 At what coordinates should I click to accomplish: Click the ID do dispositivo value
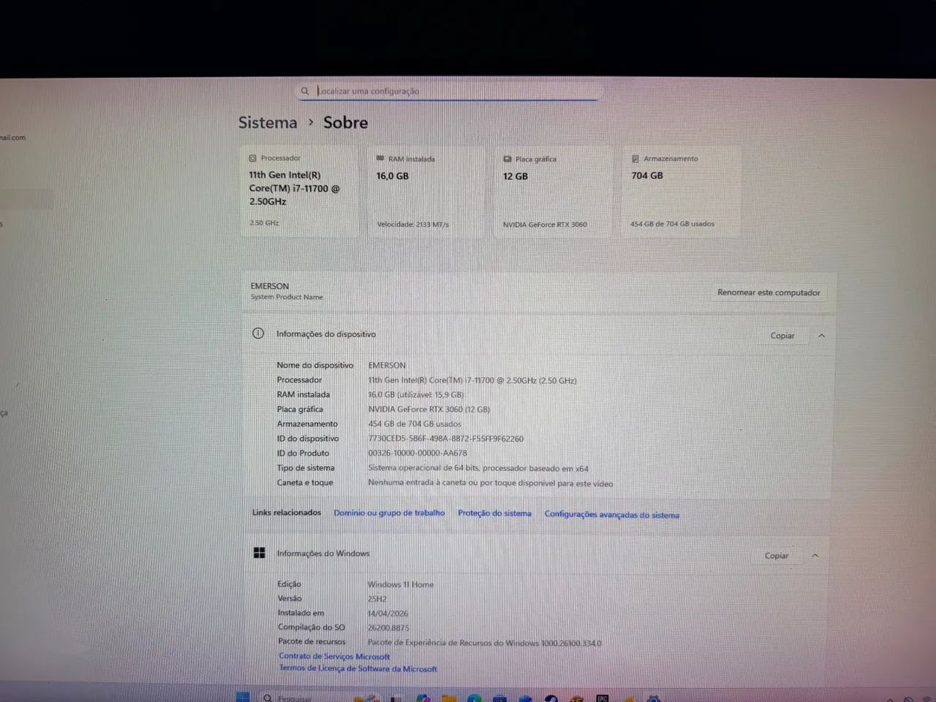click(446, 439)
